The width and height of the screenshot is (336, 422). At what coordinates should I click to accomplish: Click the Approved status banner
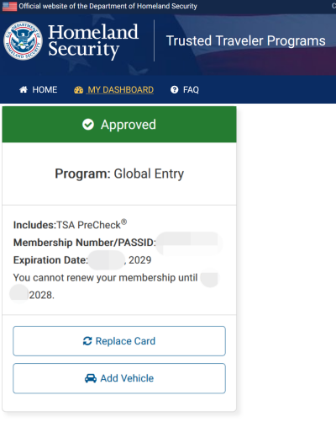pos(119,125)
